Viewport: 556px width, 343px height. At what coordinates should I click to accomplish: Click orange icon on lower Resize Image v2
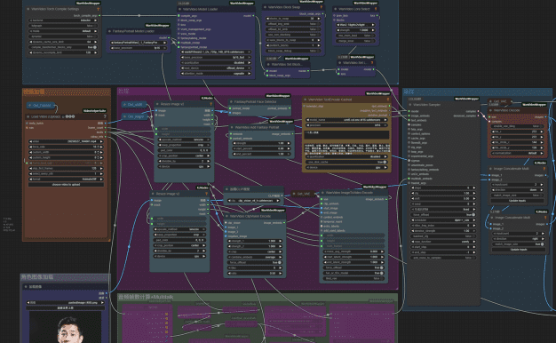pyautogui.click(x=206, y=194)
